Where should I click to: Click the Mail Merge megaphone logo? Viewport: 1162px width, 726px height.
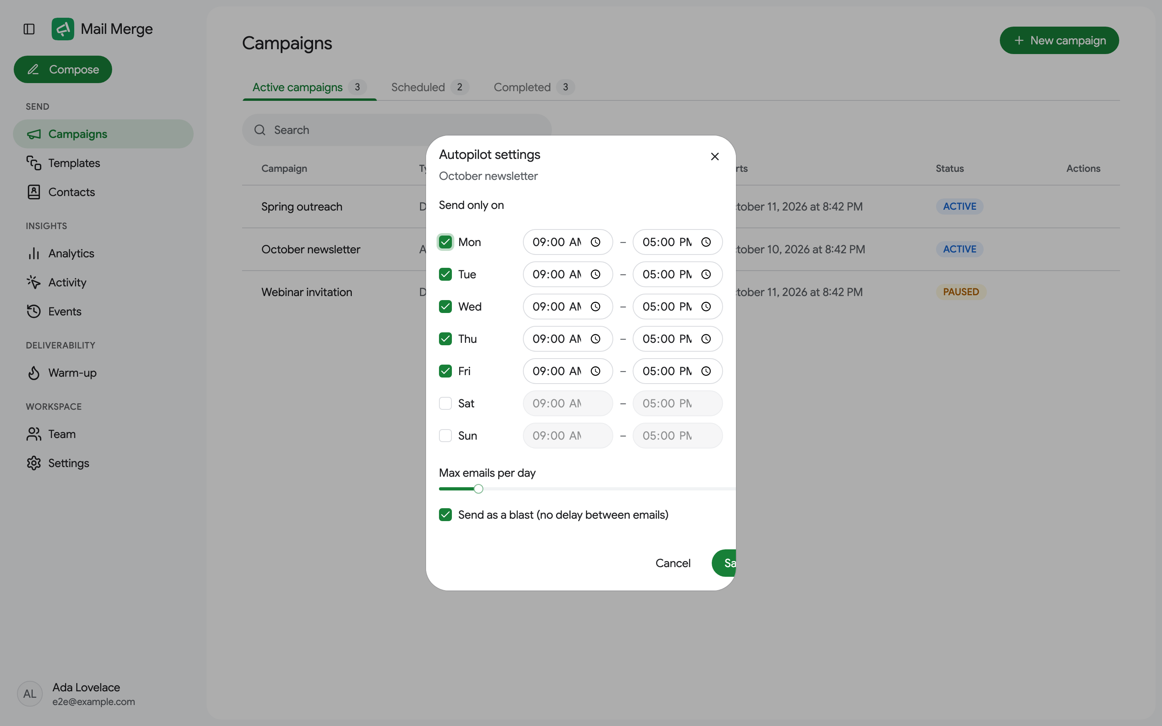tap(63, 29)
